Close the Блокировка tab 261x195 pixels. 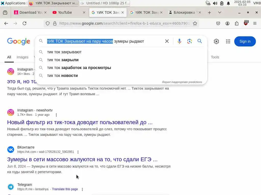tap(200, 13)
